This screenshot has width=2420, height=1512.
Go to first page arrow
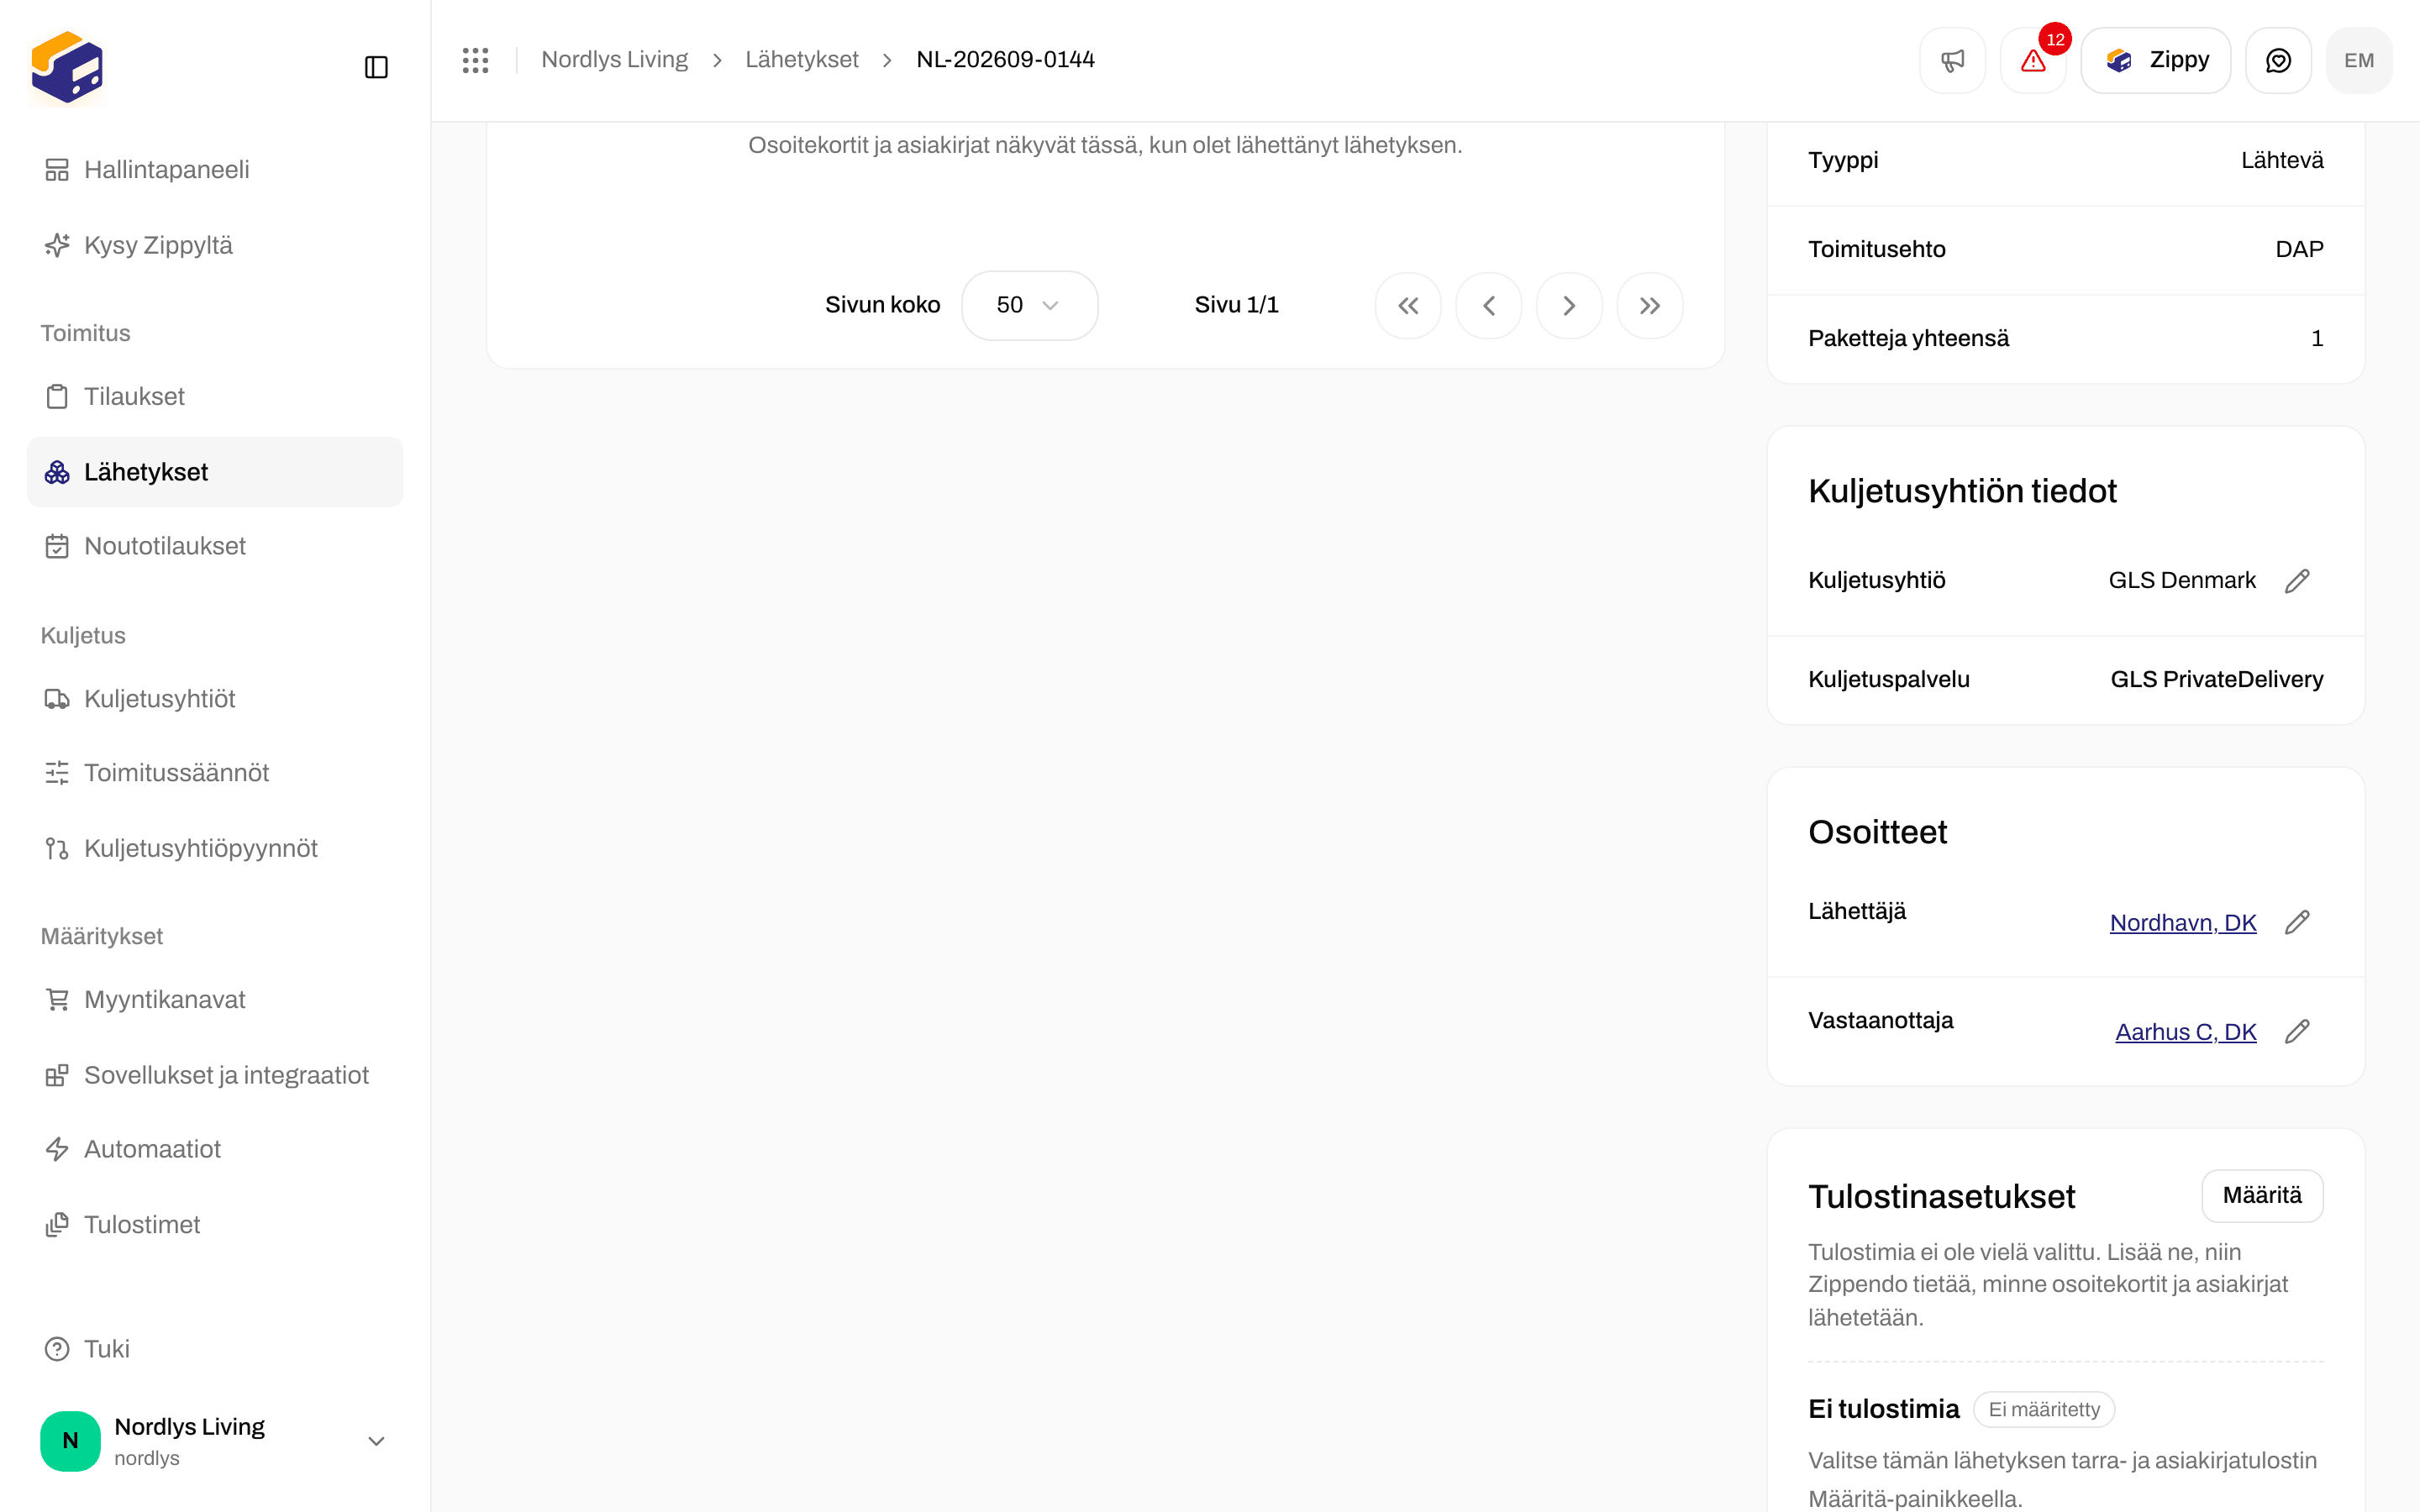pos(1408,305)
